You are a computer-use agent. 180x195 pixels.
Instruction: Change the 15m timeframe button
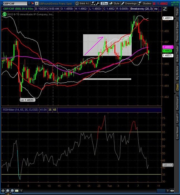[x=104, y=4]
